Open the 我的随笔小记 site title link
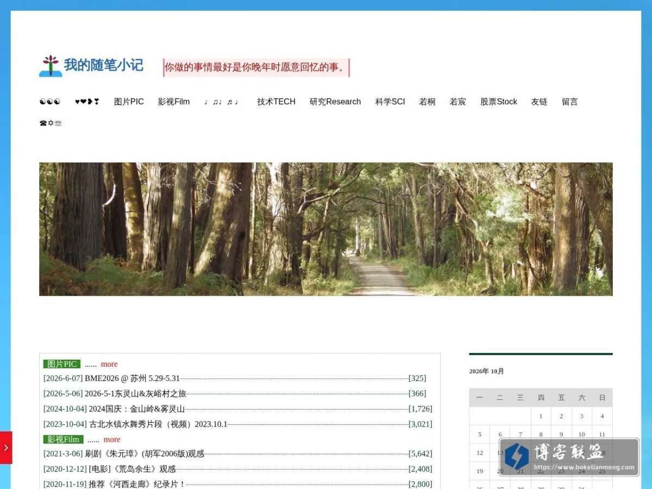Image resolution: width=652 pixels, height=489 pixels. [x=104, y=66]
